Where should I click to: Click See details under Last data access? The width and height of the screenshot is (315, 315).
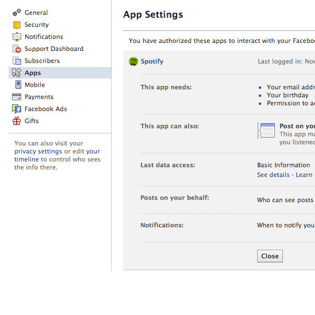tap(273, 175)
